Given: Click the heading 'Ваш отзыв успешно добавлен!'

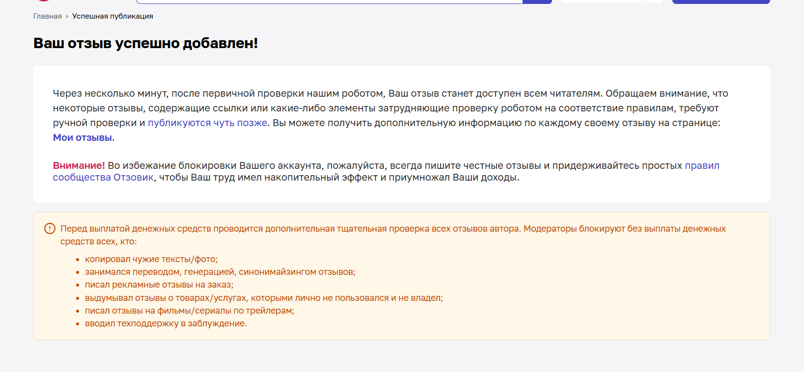Looking at the screenshot, I should click(x=145, y=43).
